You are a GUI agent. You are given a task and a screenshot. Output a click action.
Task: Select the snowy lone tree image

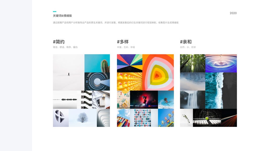coord(83,118)
